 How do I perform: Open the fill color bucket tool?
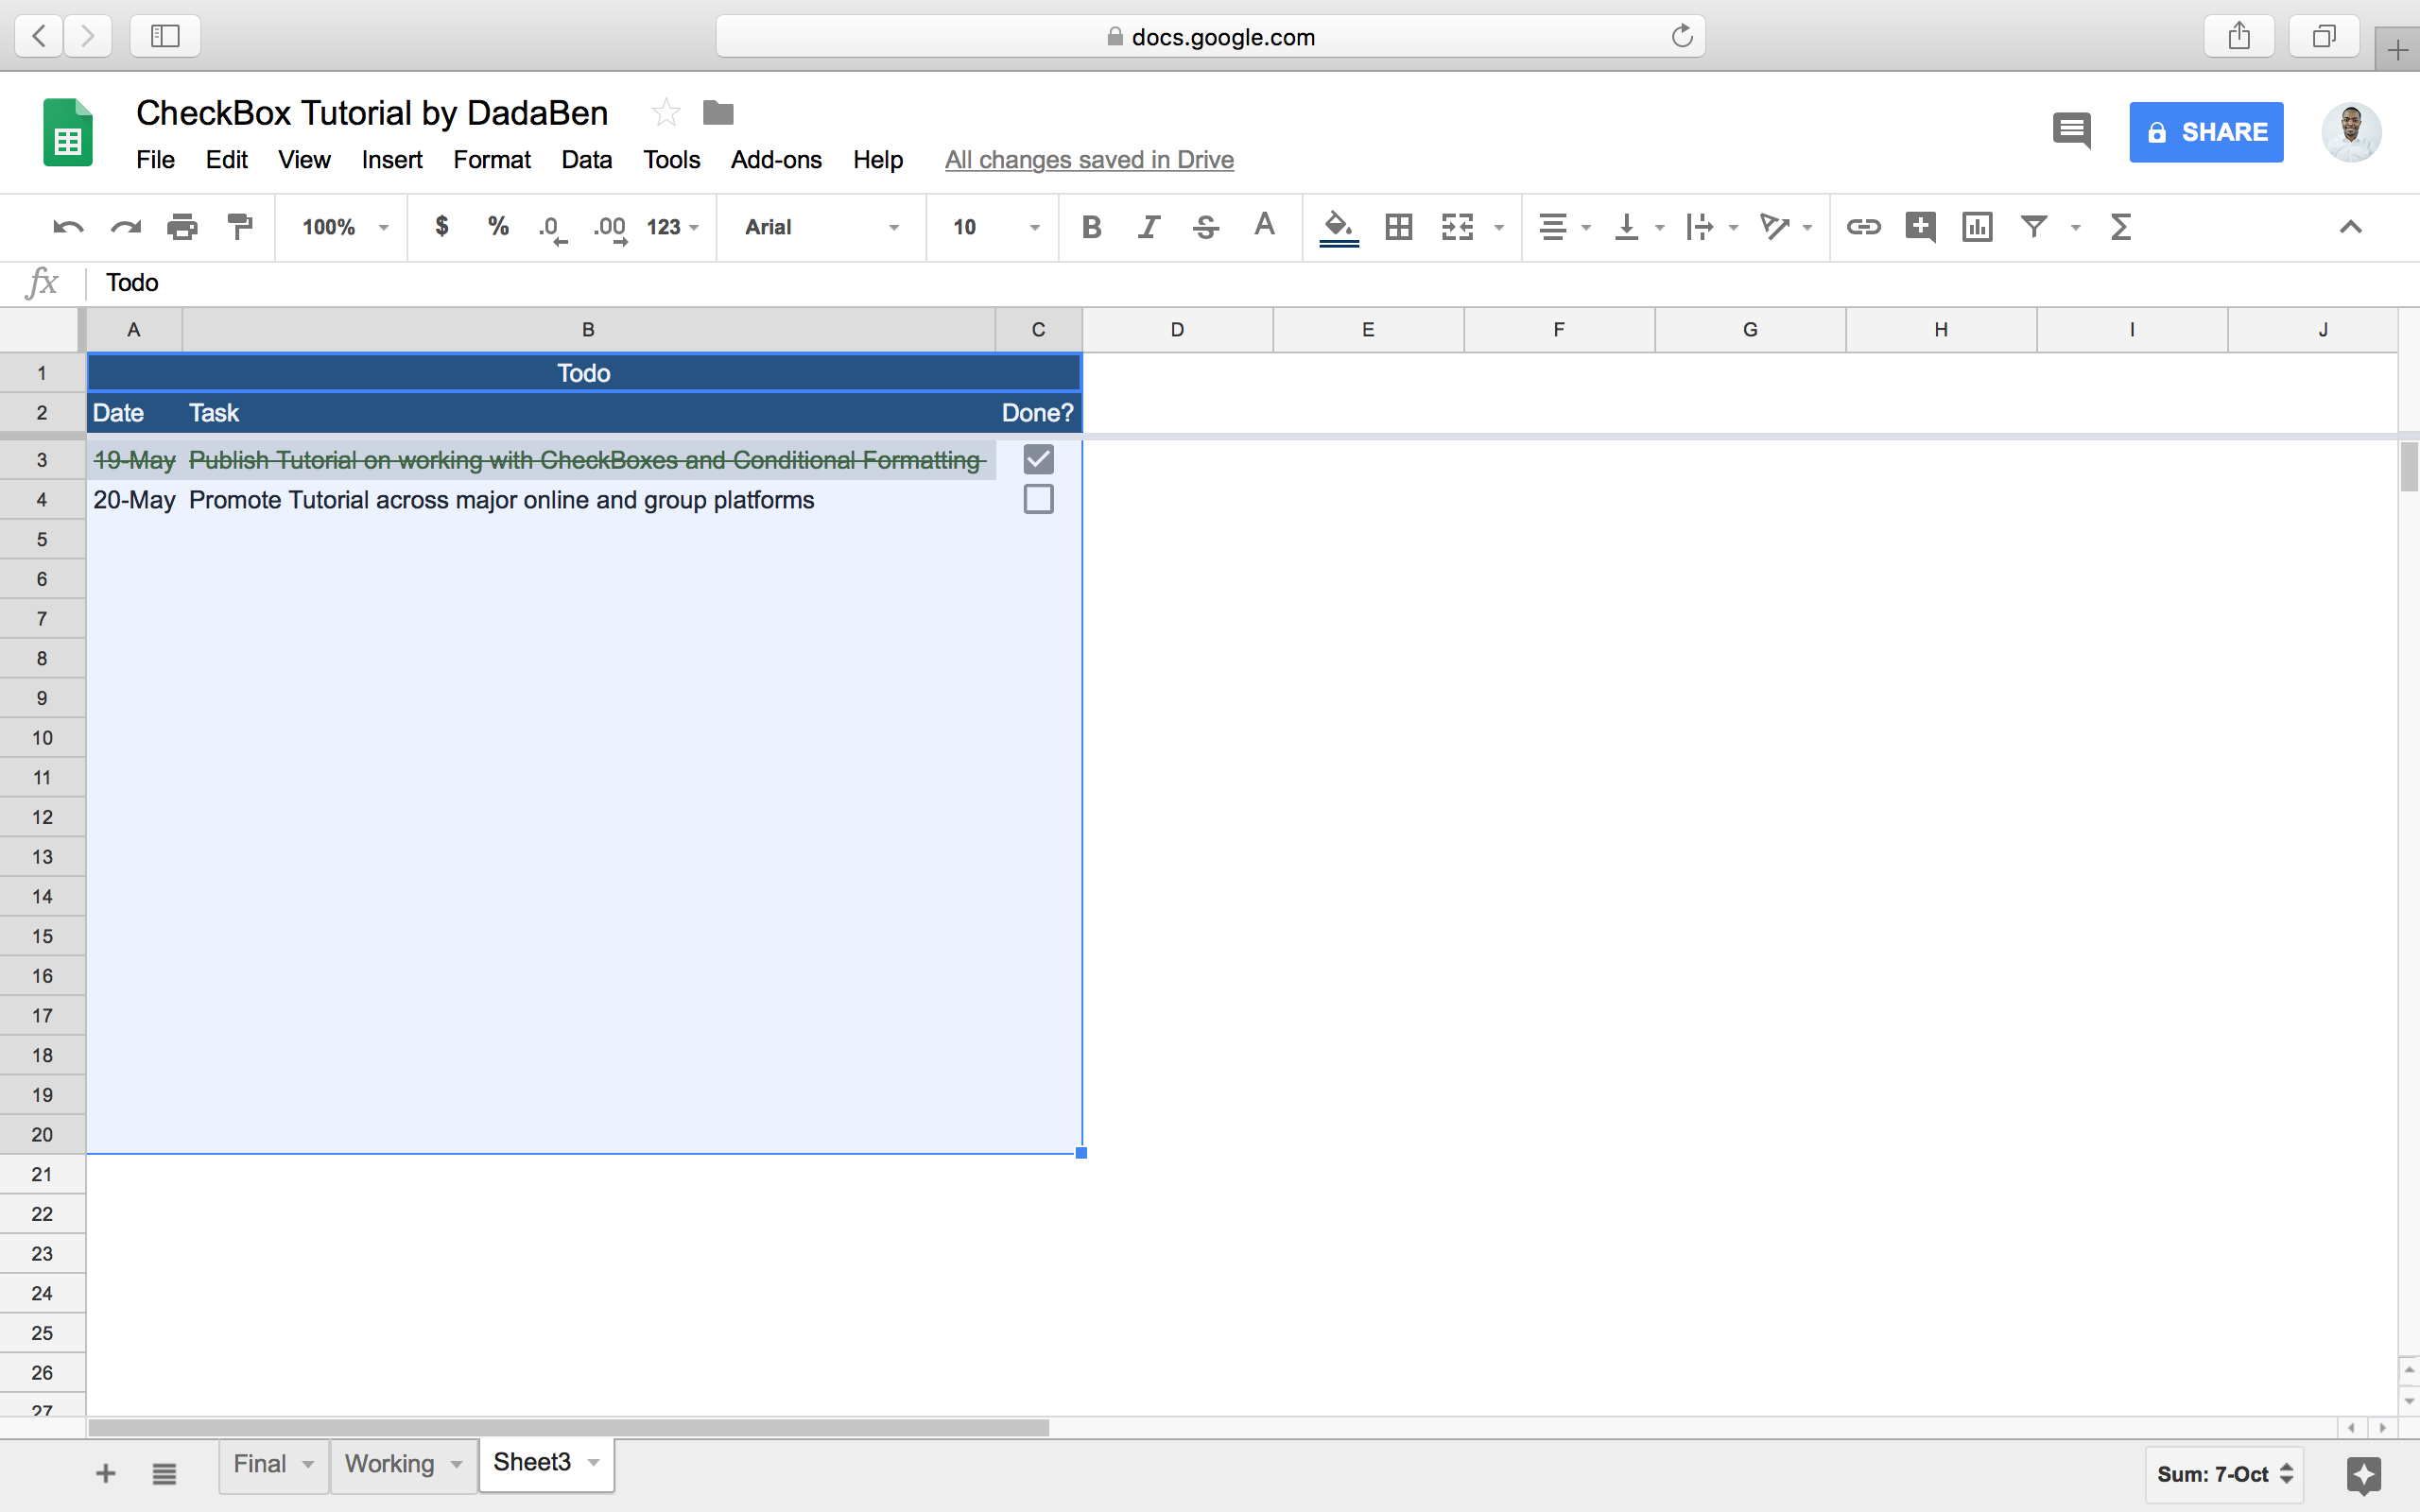[x=1339, y=228]
